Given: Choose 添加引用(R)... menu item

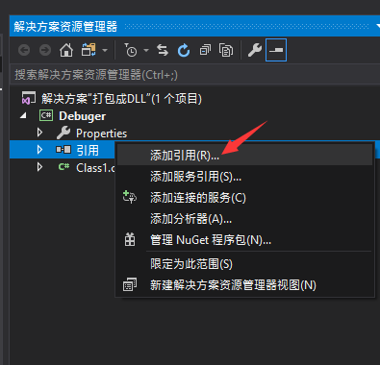Looking at the screenshot, I should point(245,156).
